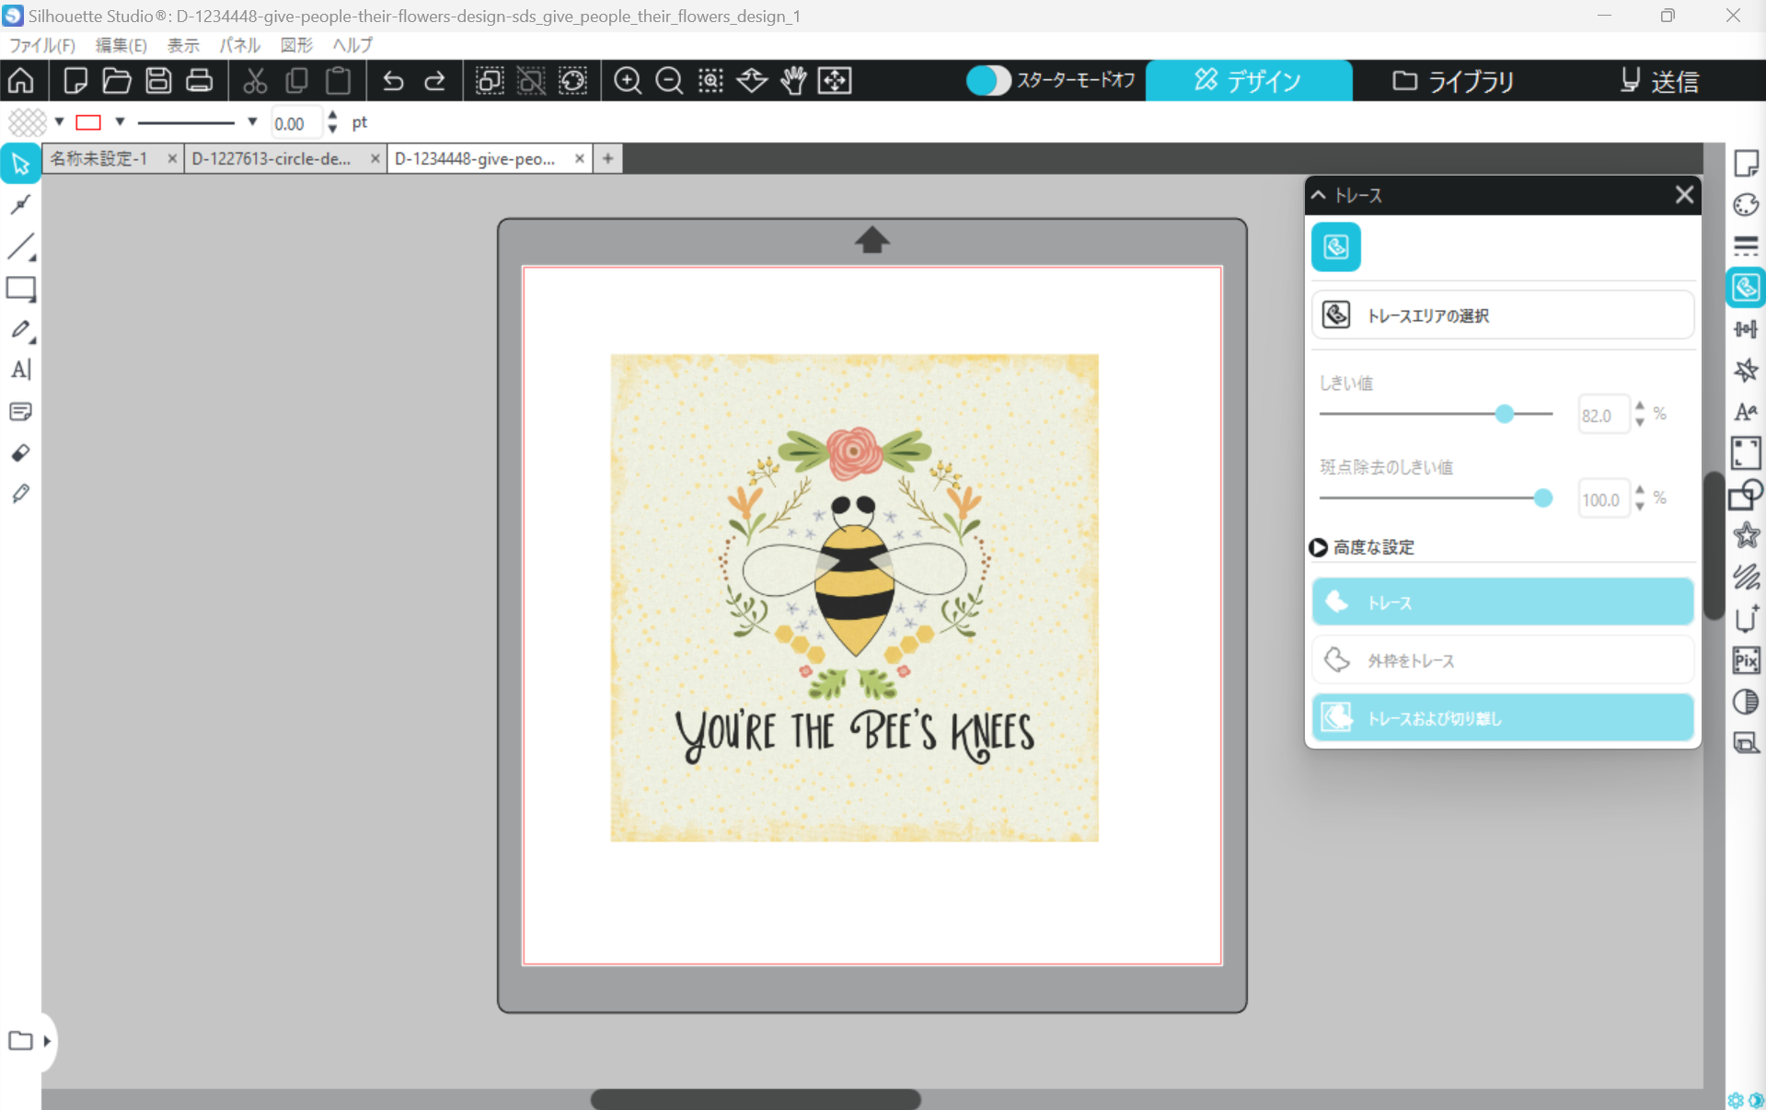Open the line style dropdown arrow
The height and width of the screenshot is (1110, 1766).
(x=252, y=121)
